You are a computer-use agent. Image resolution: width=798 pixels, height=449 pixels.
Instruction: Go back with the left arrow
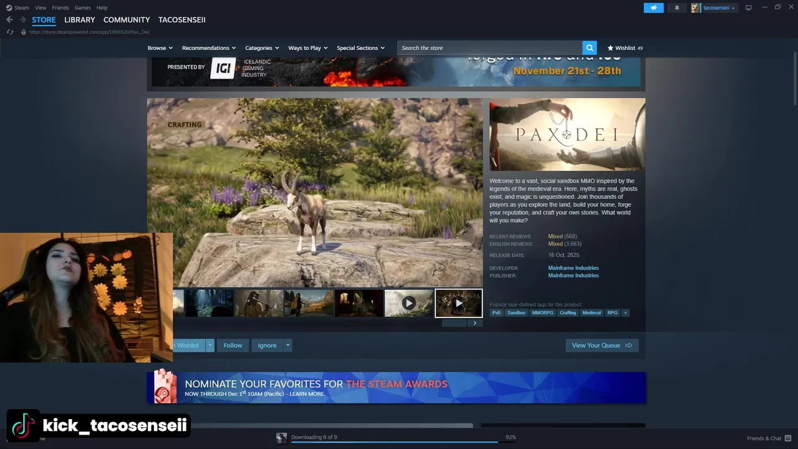pyautogui.click(x=9, y=20)
